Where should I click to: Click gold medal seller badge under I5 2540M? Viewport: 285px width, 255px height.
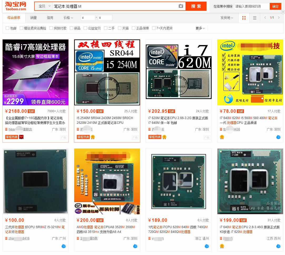(93, 137)
